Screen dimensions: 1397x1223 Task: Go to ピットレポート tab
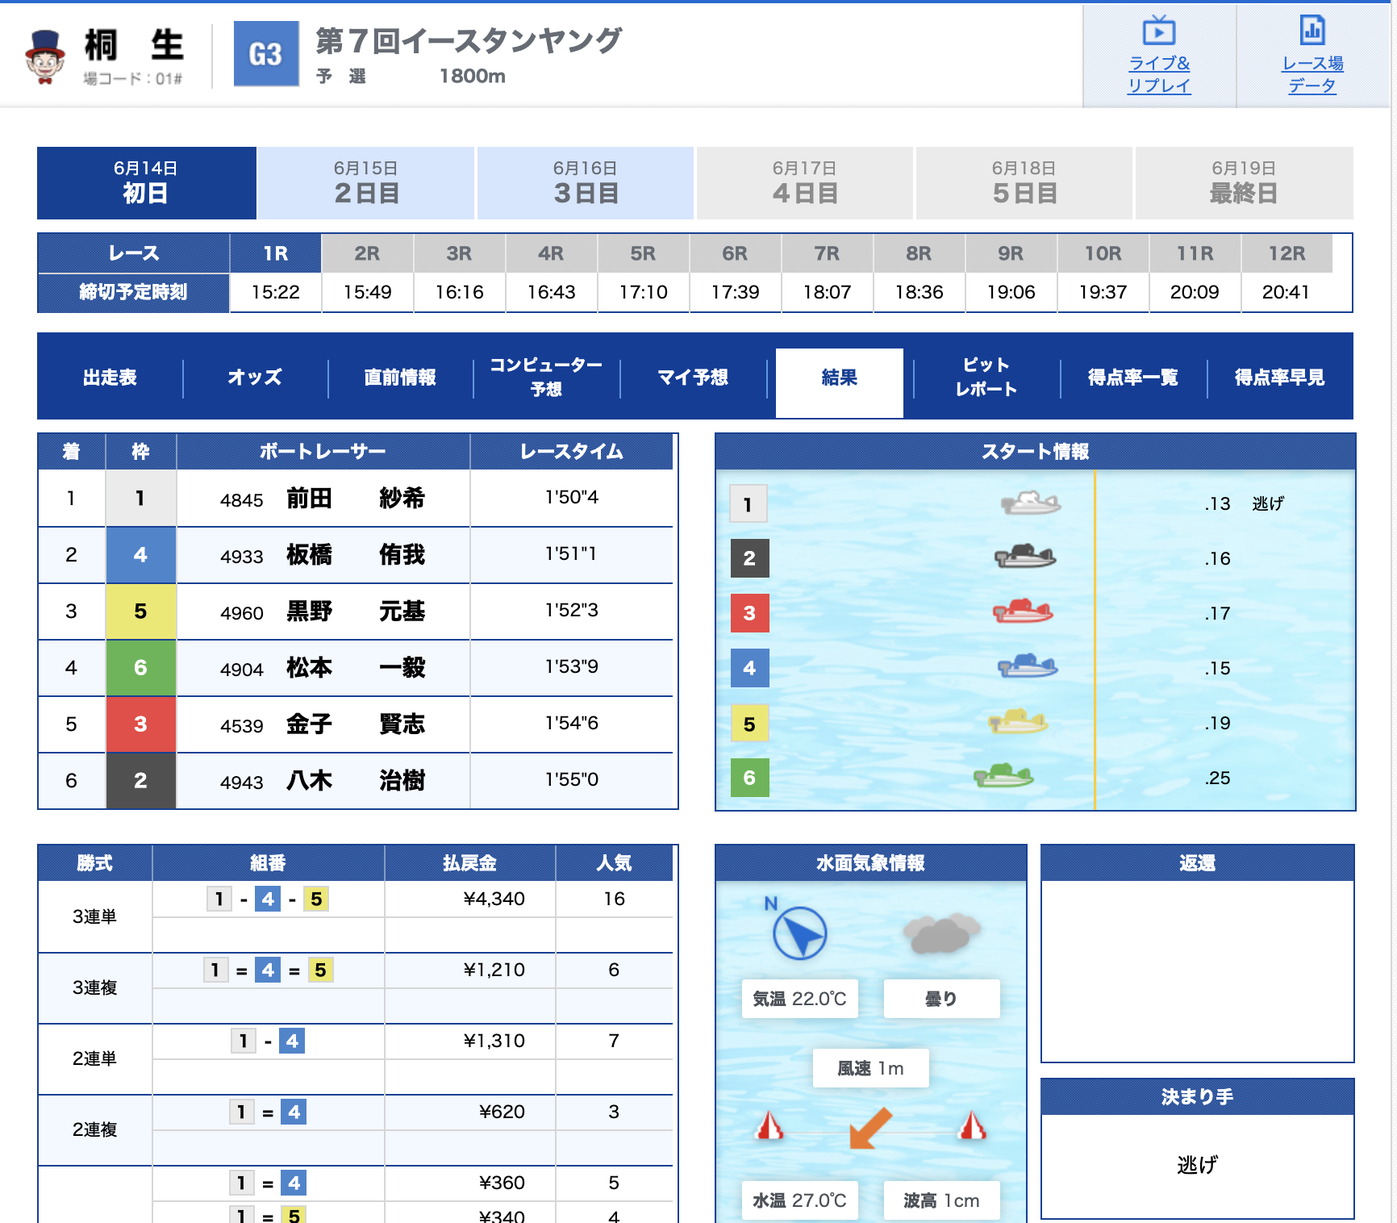[986, 377]
